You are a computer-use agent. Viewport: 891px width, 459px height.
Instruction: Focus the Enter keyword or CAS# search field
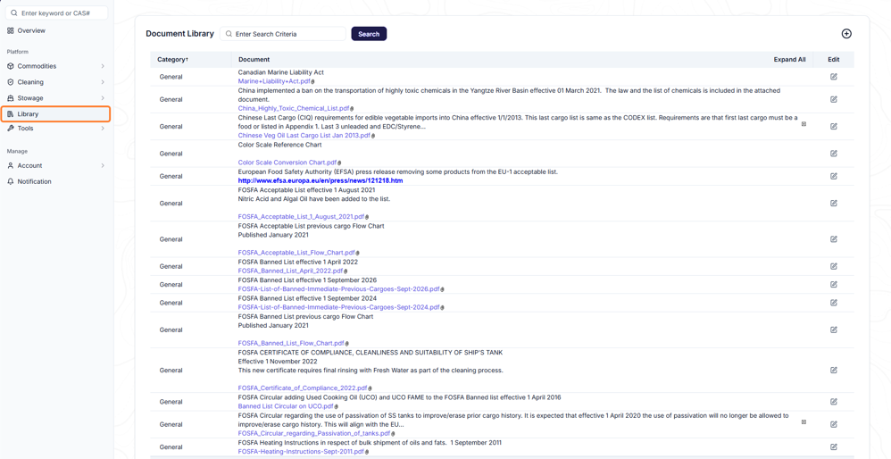[x=55, y=13]
